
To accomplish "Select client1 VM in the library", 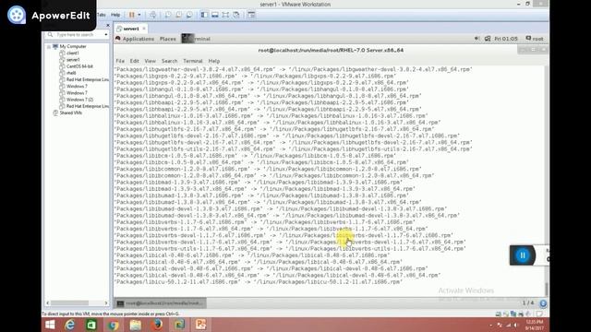I will click(x=72, y=53).
